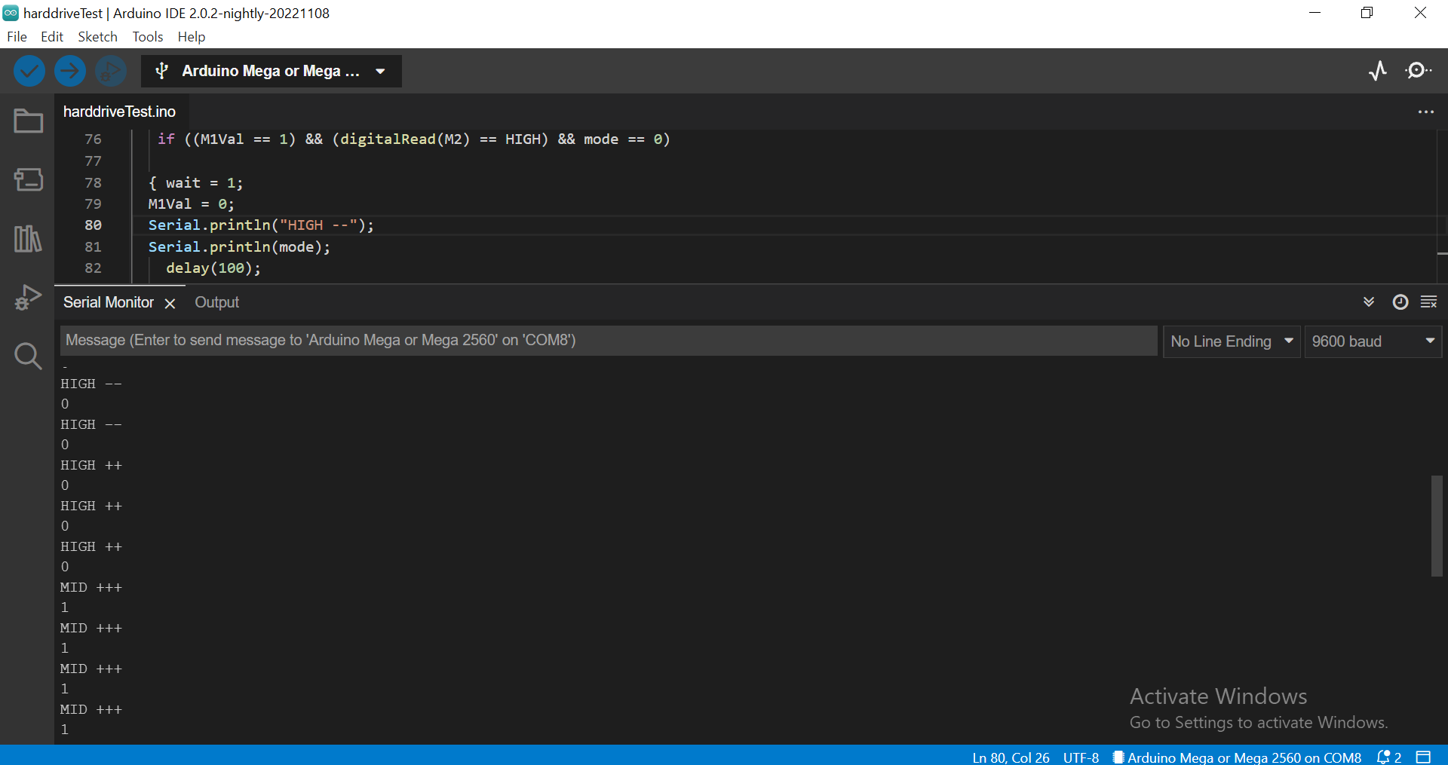Open more editor actions via ellipsis
The width and height of the screenshot is (1448, 765).
(1426, 112)
